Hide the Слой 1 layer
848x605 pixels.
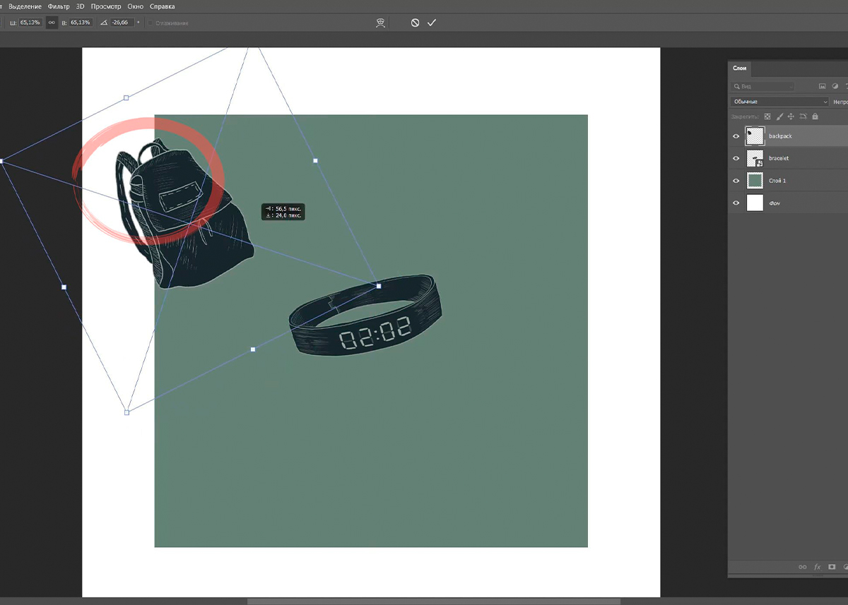point(736,181)
